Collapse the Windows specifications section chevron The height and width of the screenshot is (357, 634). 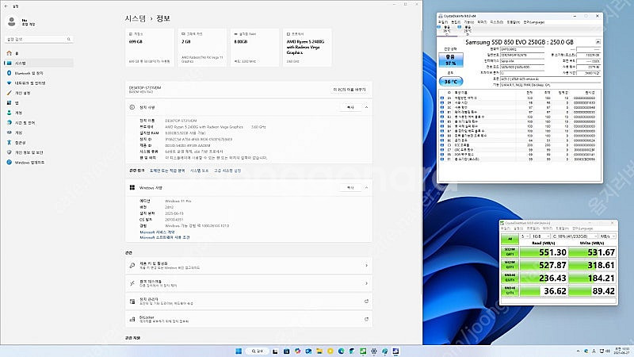tap(366, 188)
